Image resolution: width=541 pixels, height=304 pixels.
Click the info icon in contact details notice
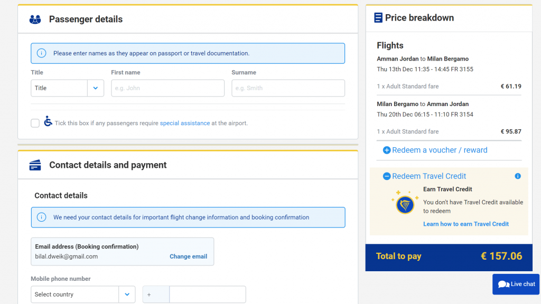point(41,217)
